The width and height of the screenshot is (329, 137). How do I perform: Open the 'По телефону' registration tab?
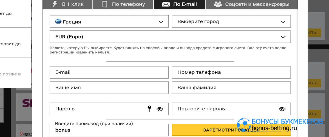point(123,4)
